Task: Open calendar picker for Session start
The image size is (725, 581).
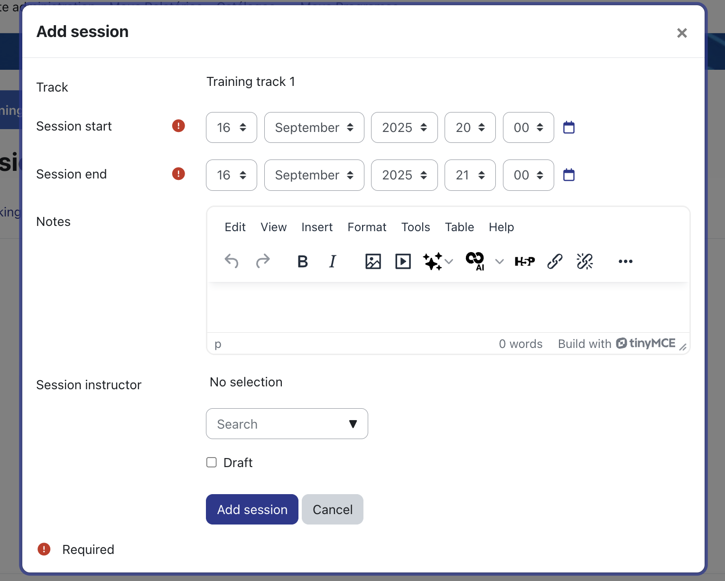Action: click(569, 127)
